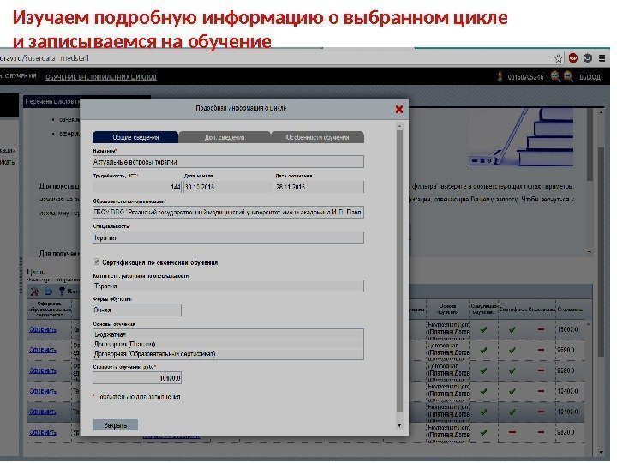617x463 pixels.
Task: Click the page scrollbar down arrow at bottom right
Action: click(x=602, y=452)
